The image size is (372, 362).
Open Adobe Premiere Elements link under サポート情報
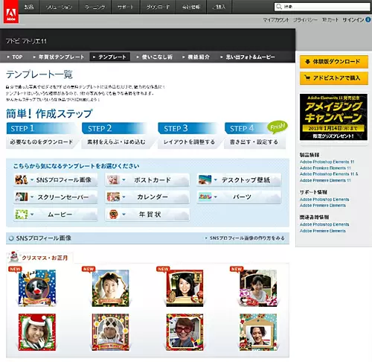coord(323,206)
